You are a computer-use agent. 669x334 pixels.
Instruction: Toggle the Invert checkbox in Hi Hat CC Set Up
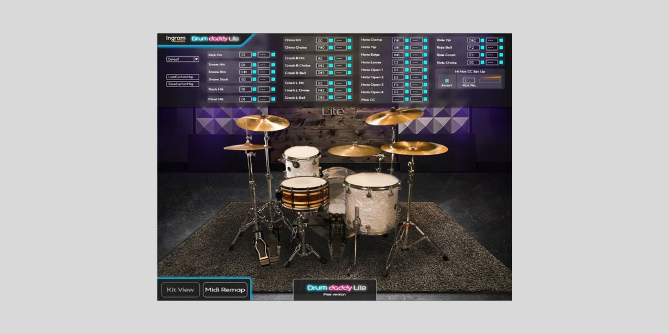447,80
